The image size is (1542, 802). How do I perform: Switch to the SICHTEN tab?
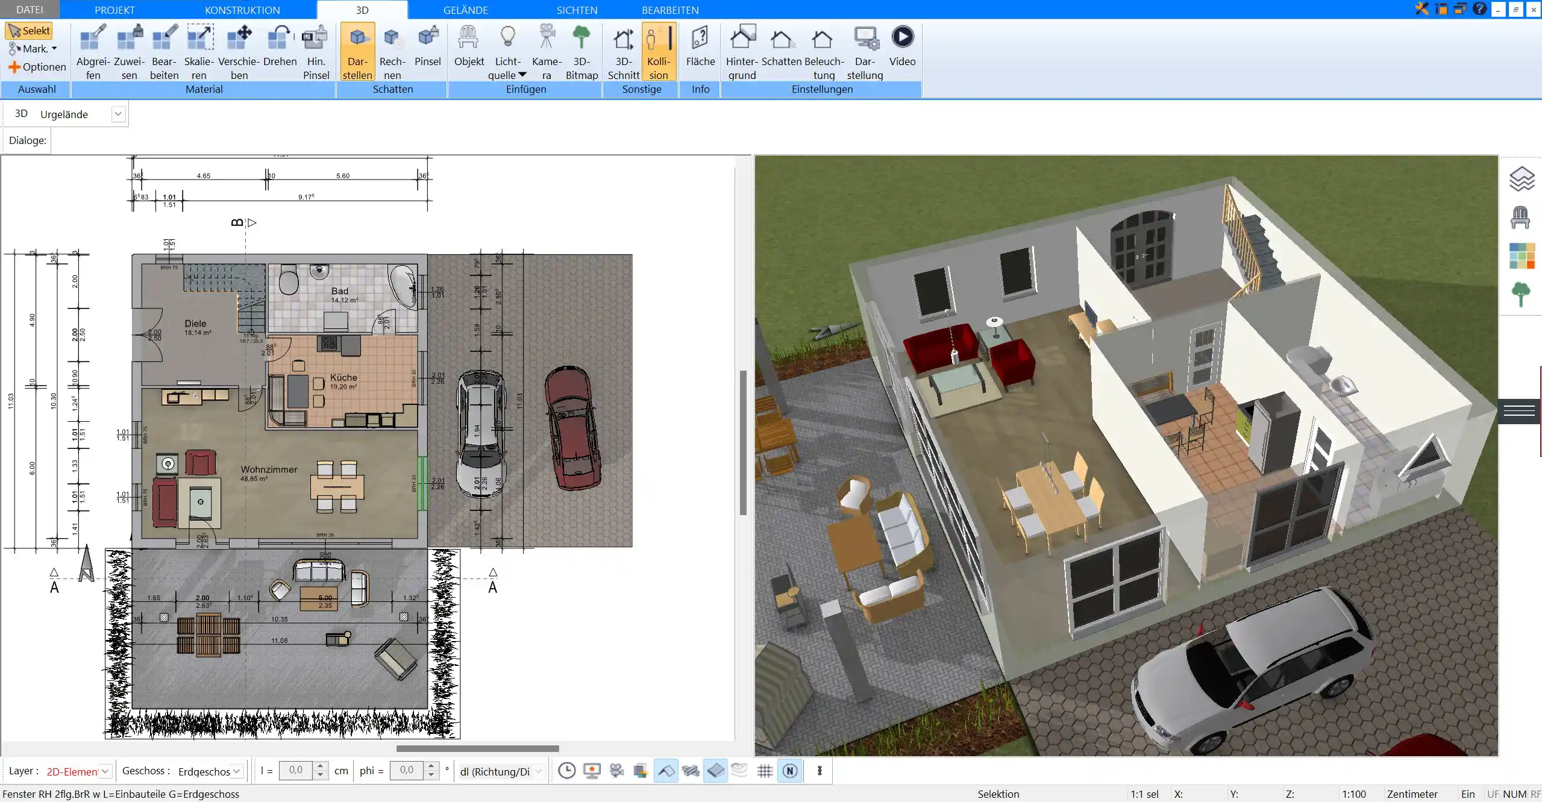(577, 10)
